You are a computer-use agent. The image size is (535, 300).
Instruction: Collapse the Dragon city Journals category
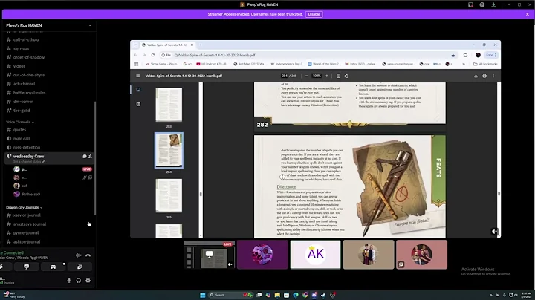point(24,207)
